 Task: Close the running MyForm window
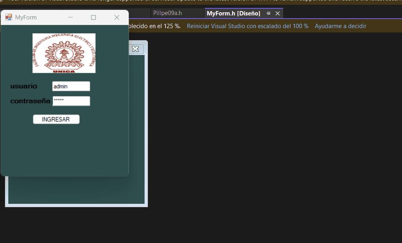[117, 17]
